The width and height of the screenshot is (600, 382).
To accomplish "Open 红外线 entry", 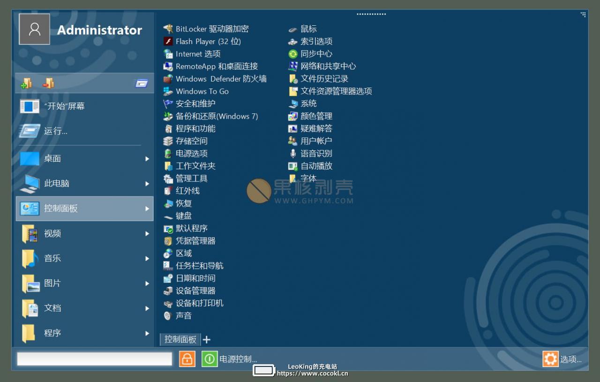I will pyautogui.click(x=181, y=191).
